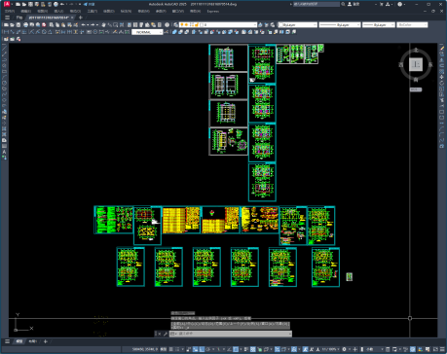
Task: Open the 视图 View menu
Action: [x=42, y=11]
